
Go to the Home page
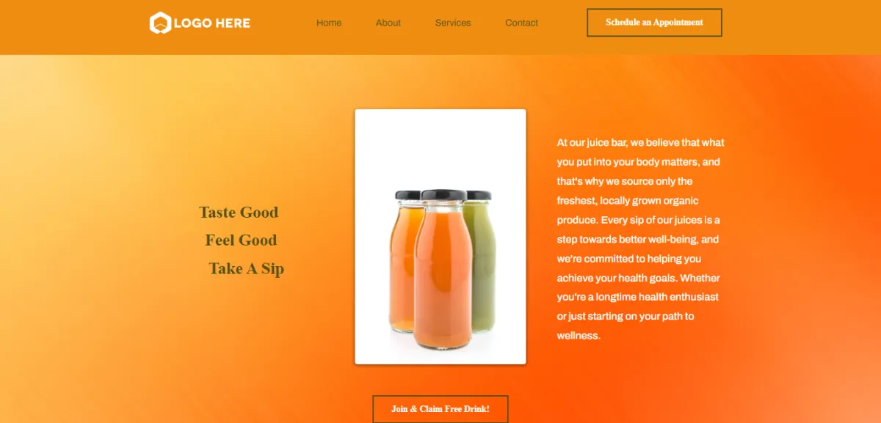(329, 23)
